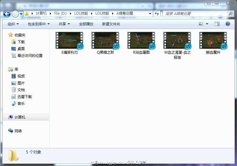This screenshot has height=166, width=237.
Task: Expand the 包含到库中 dropdown
Action: pos(39,24)
